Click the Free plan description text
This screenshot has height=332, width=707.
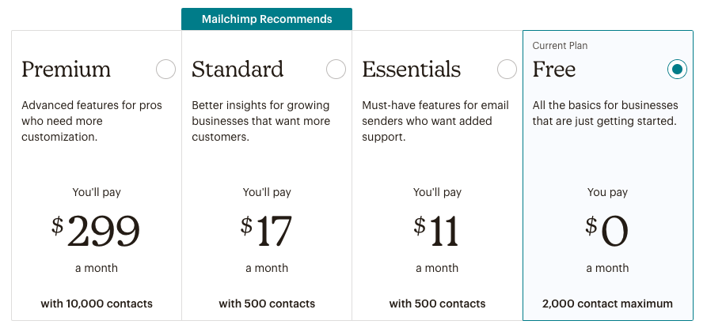tap(605, 113)
